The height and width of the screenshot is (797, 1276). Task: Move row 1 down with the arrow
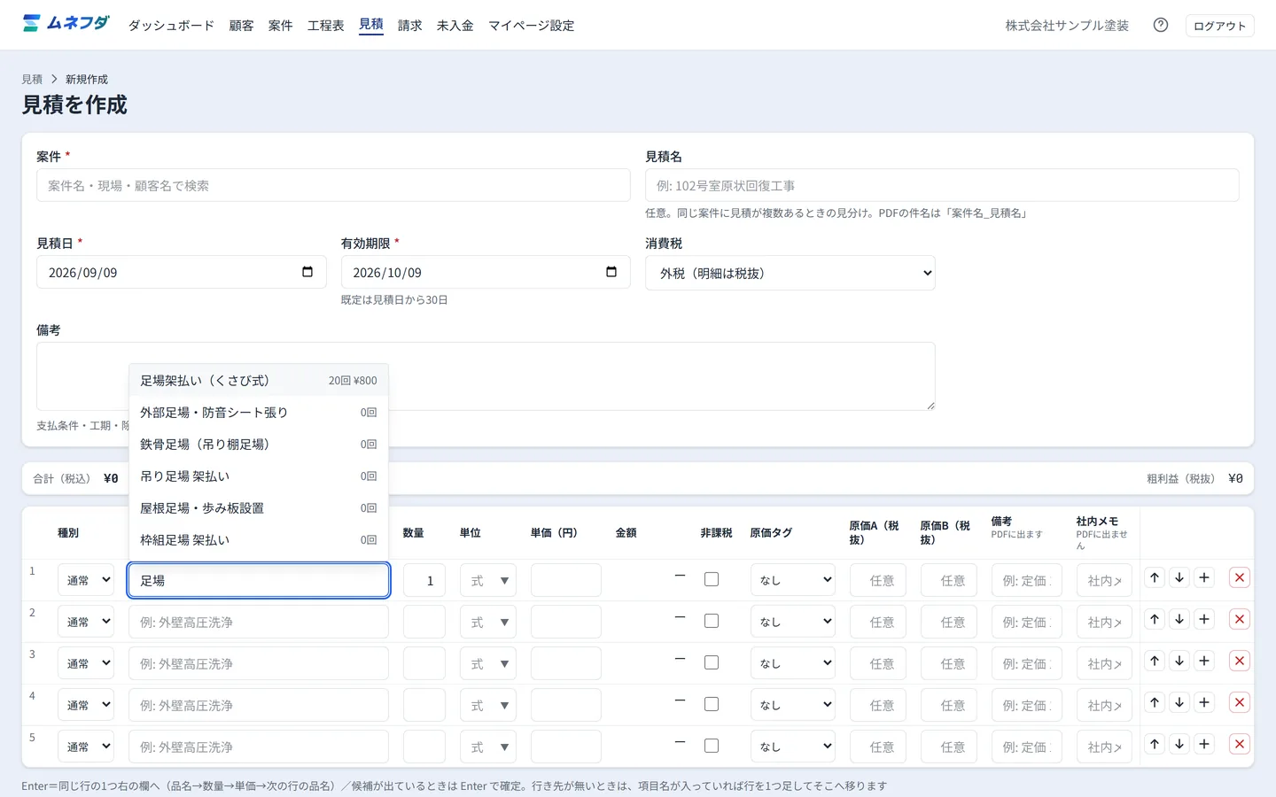[1179, 577]
